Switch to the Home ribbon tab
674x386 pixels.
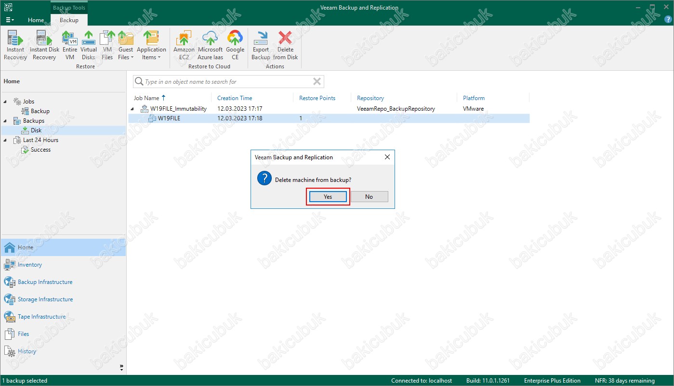(x=36, y=20)
